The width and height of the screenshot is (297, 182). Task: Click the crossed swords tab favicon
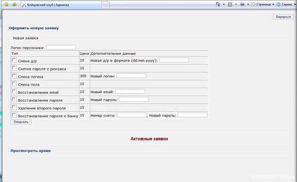click(x=24, y=5)
